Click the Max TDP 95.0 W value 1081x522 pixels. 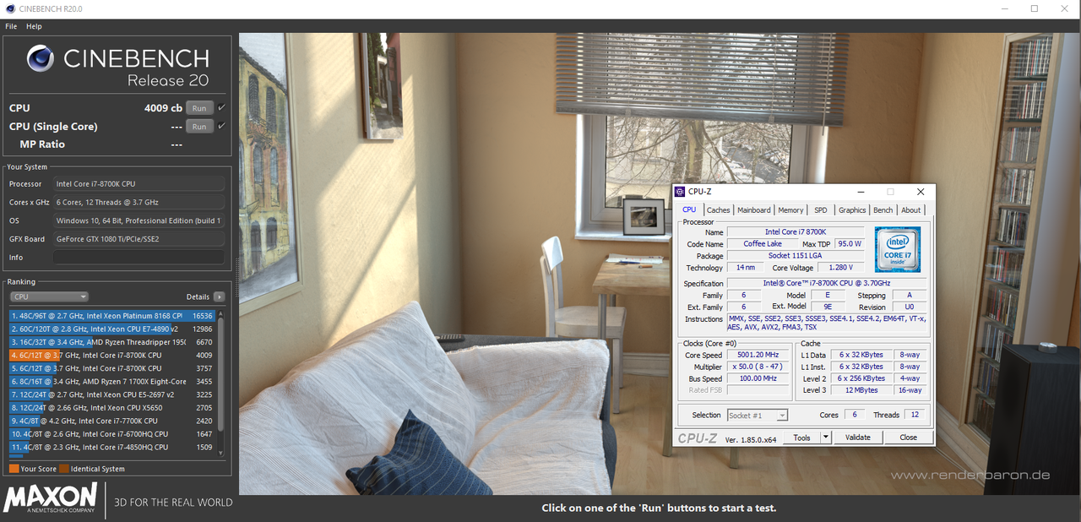pos(849,244)
